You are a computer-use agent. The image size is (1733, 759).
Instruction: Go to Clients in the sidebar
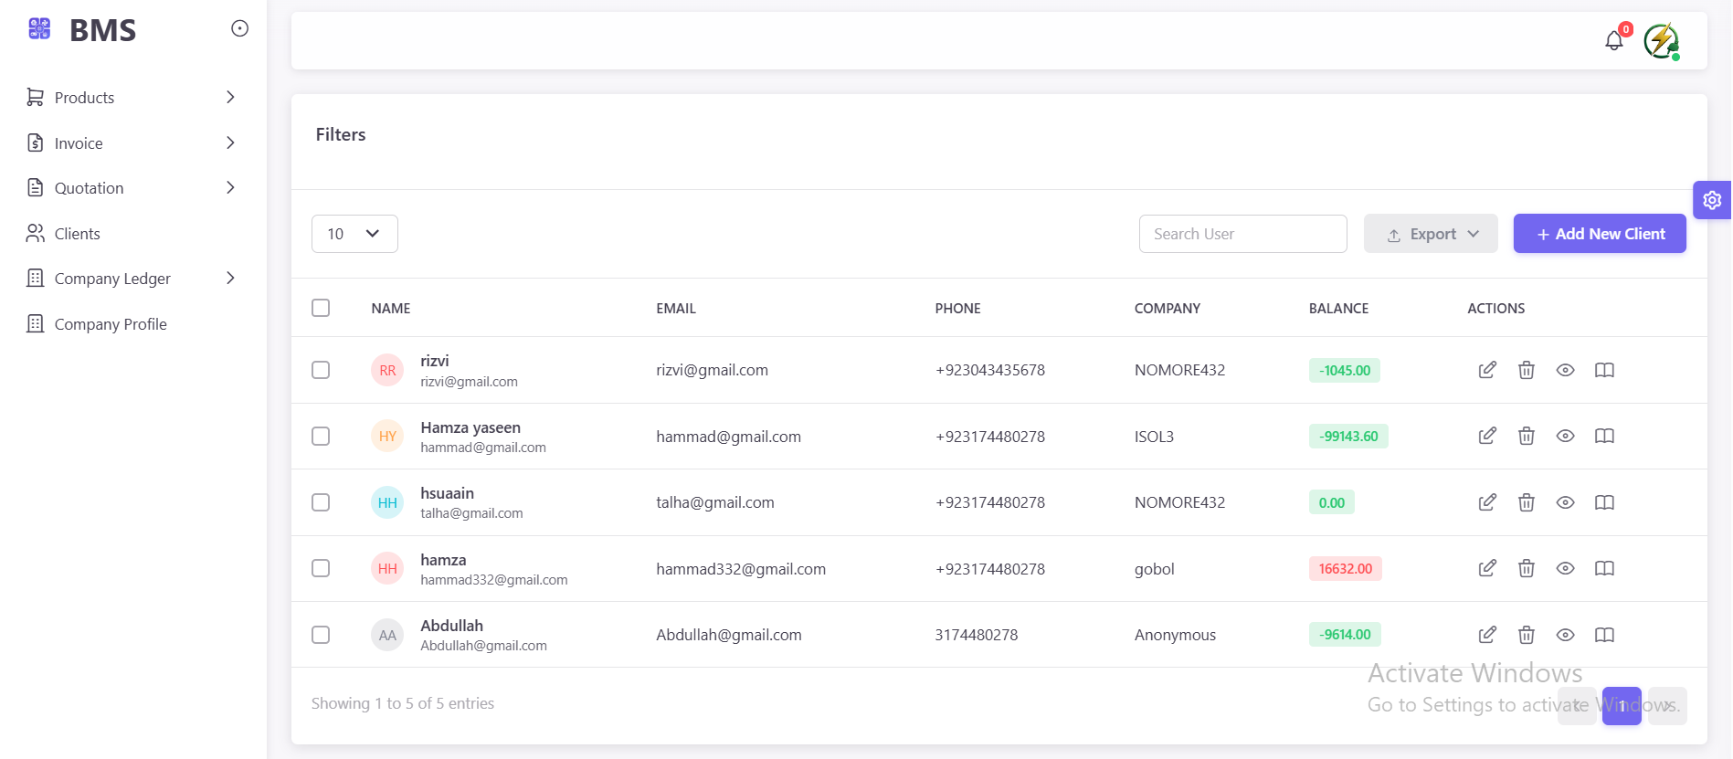click(x=78, y=234)
